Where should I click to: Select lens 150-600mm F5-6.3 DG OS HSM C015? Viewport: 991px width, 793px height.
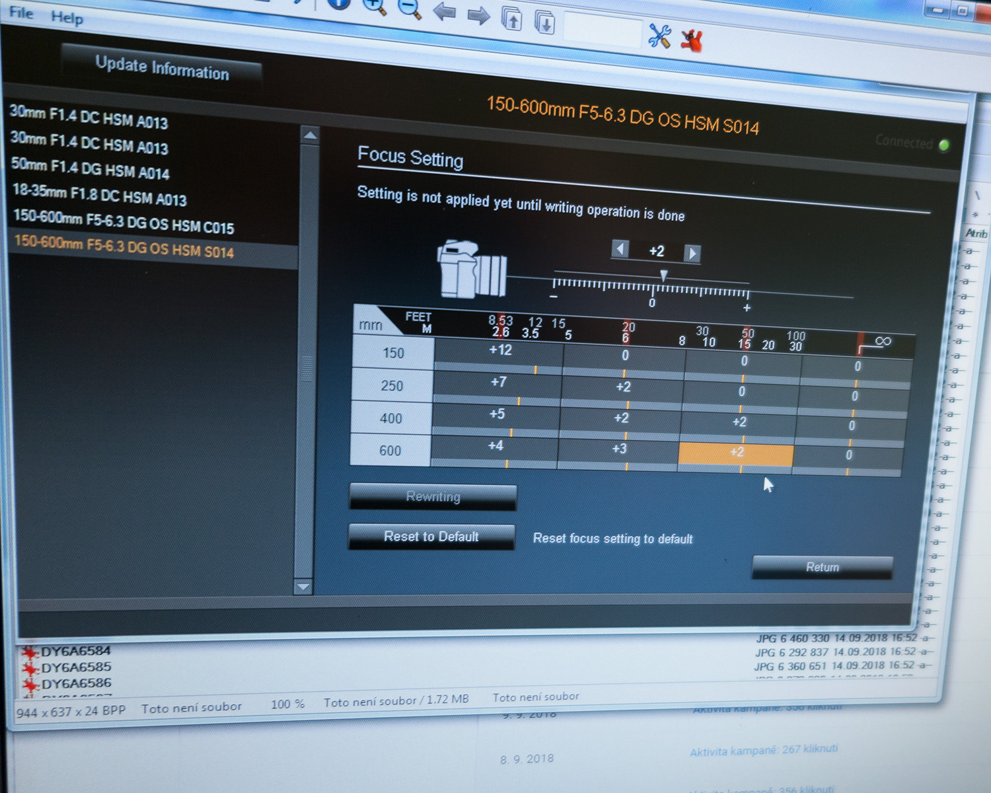[124, 222]
